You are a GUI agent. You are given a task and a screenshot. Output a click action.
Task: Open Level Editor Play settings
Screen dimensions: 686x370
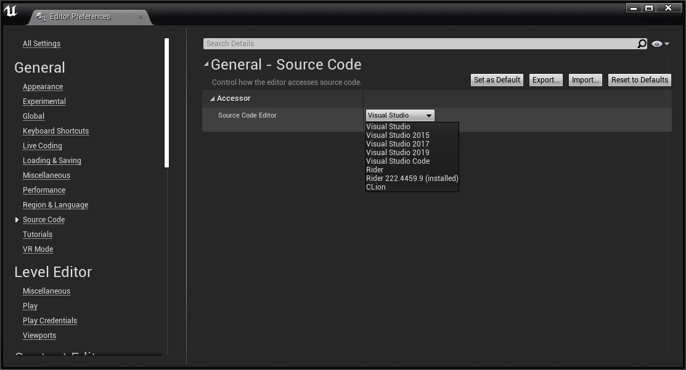pos(30,306)
